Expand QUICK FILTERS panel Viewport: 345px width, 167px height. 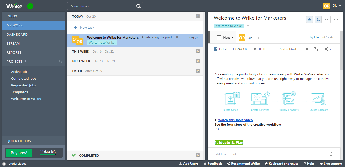pos(34,141)
